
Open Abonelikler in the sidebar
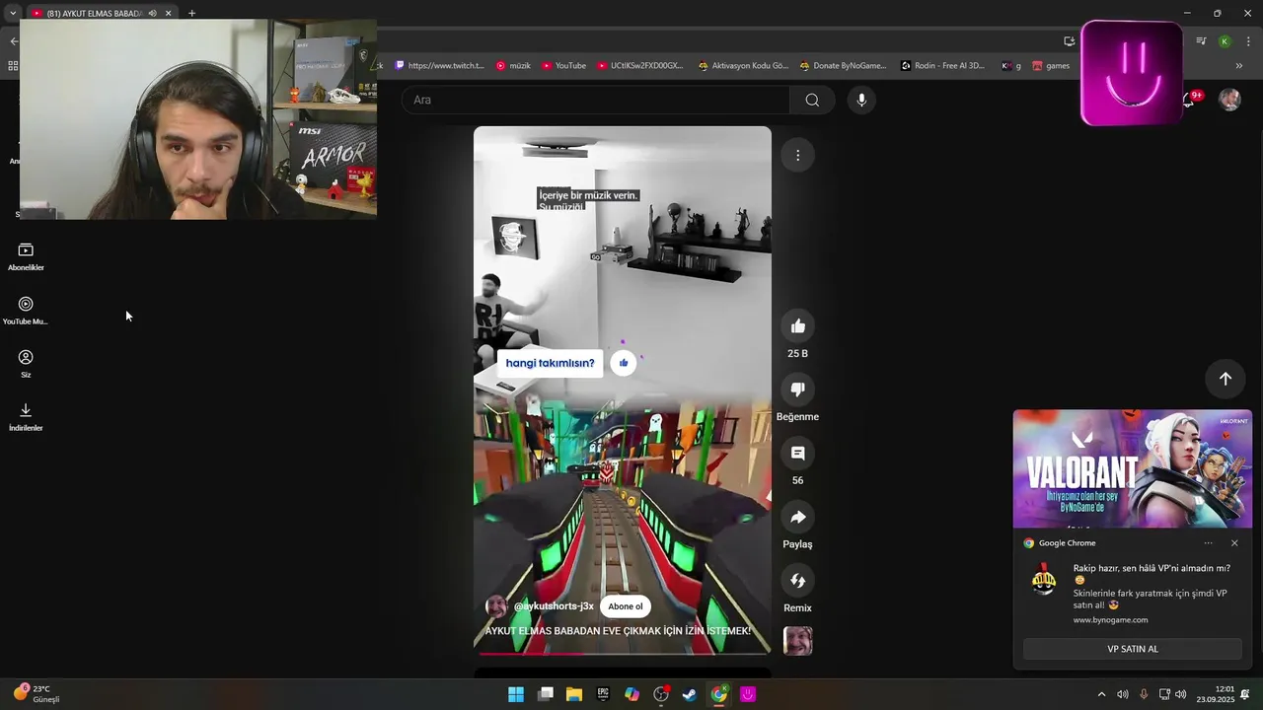pyautogui.click(x=26, y=257)
